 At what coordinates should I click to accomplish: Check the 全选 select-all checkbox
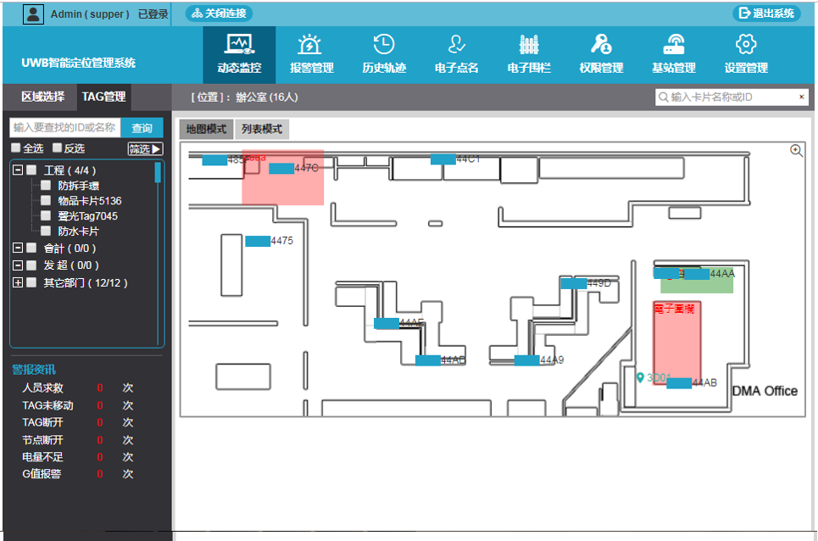[x=16, y=148]
